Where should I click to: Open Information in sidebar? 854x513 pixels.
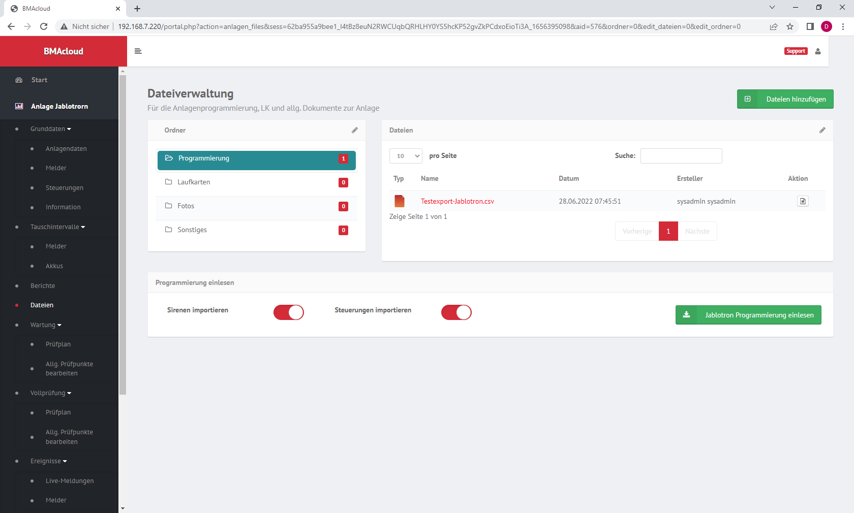[63, 207]
